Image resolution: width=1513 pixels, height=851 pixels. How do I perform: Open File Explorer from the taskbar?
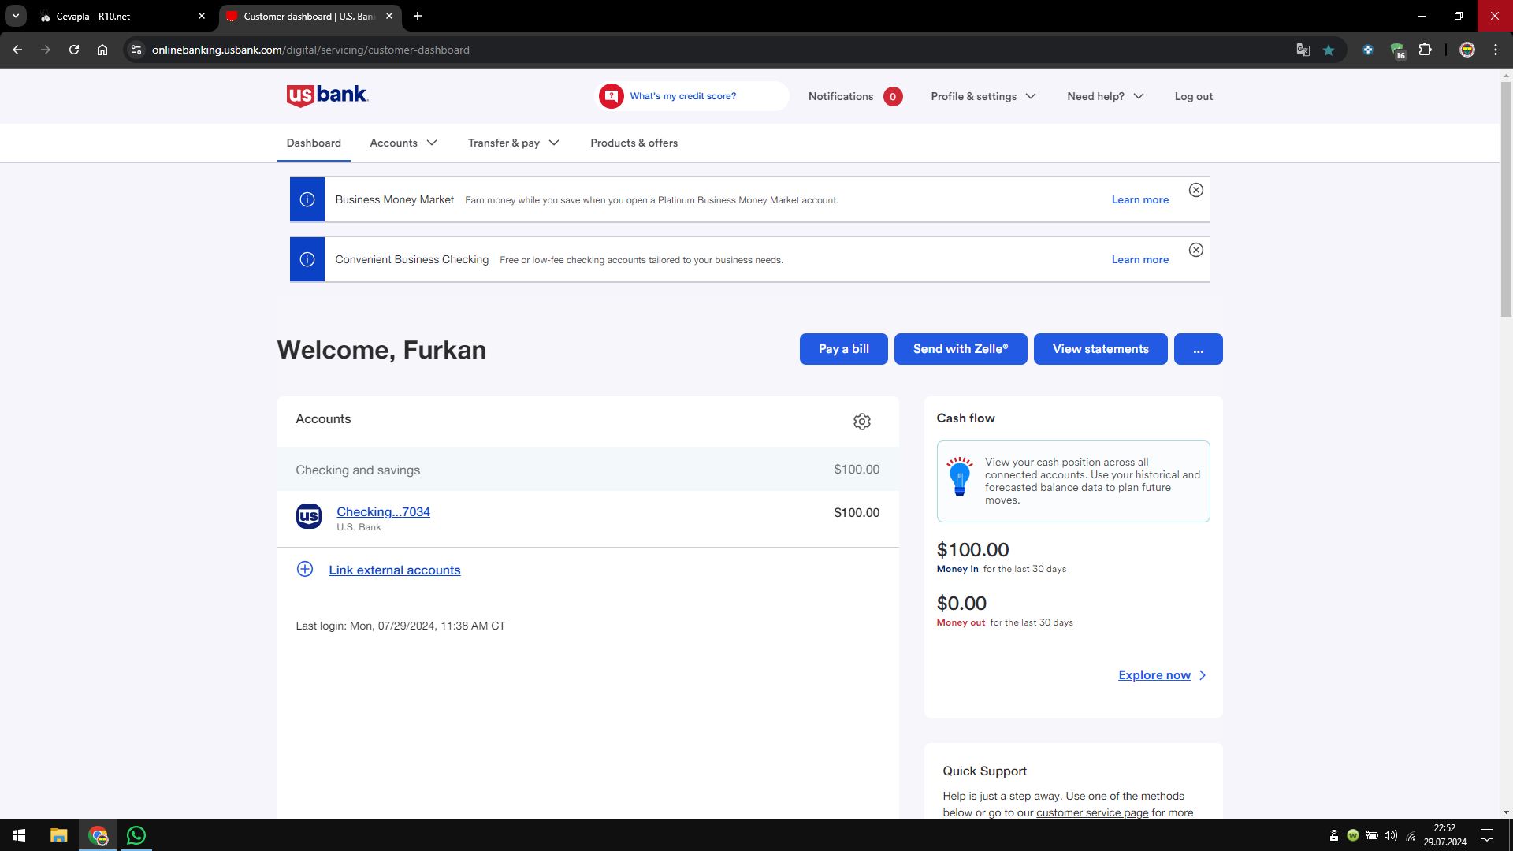58,835
